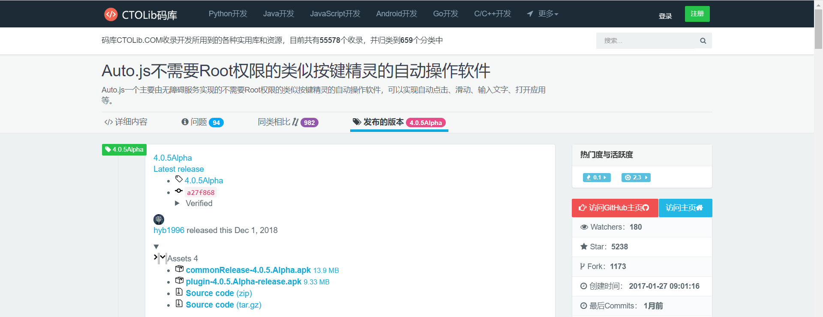This screenshot has height=317, width=823.
Task: Toggle the chevron beside Assets 4
Action: pos(162,257)
